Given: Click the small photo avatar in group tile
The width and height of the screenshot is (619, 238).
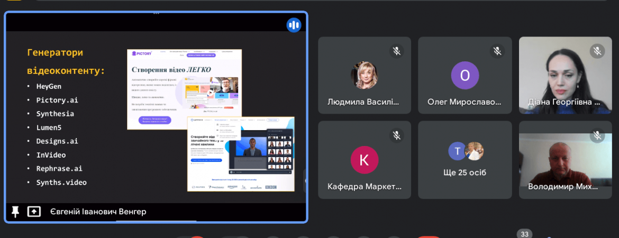Looking at the screenshot, I should click(474, 151).
